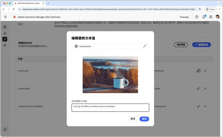Click the globe icon beside /accessories in dialog
The width and height of the screenshot is (223, 137).
pos(76,46)
